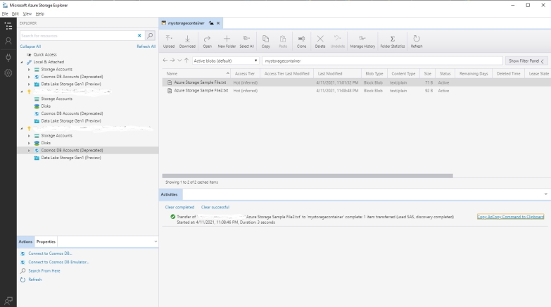Create a New Folder from toolbar
This screenshot has width=551, height=307.
227,42
